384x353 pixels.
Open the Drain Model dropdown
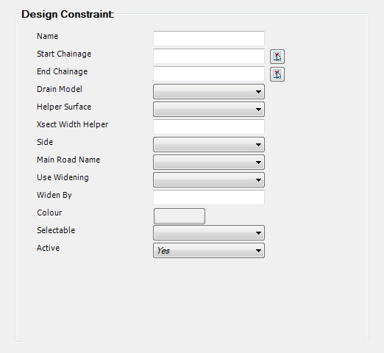coord(209,92)
